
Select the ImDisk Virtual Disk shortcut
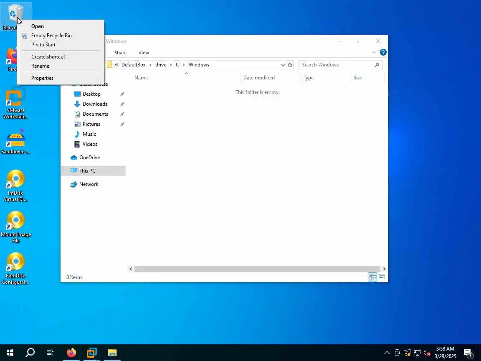pyautogui.click(x=15, y=186)
